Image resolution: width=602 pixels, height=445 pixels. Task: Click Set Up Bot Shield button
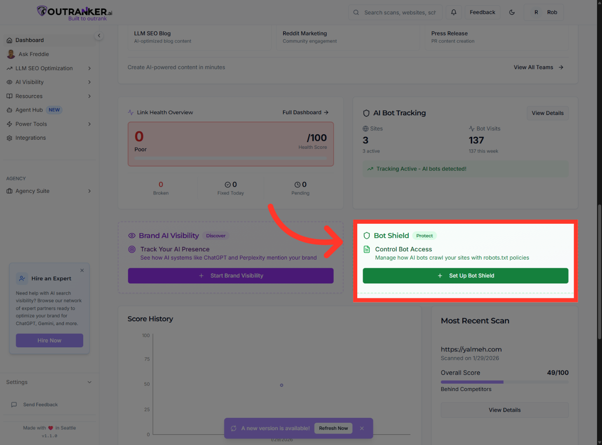coord(465,276)
